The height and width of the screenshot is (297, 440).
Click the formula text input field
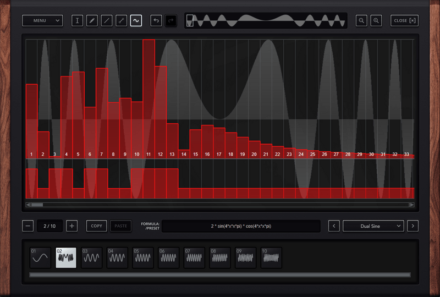pyautogui.click(x=241, y=226)
